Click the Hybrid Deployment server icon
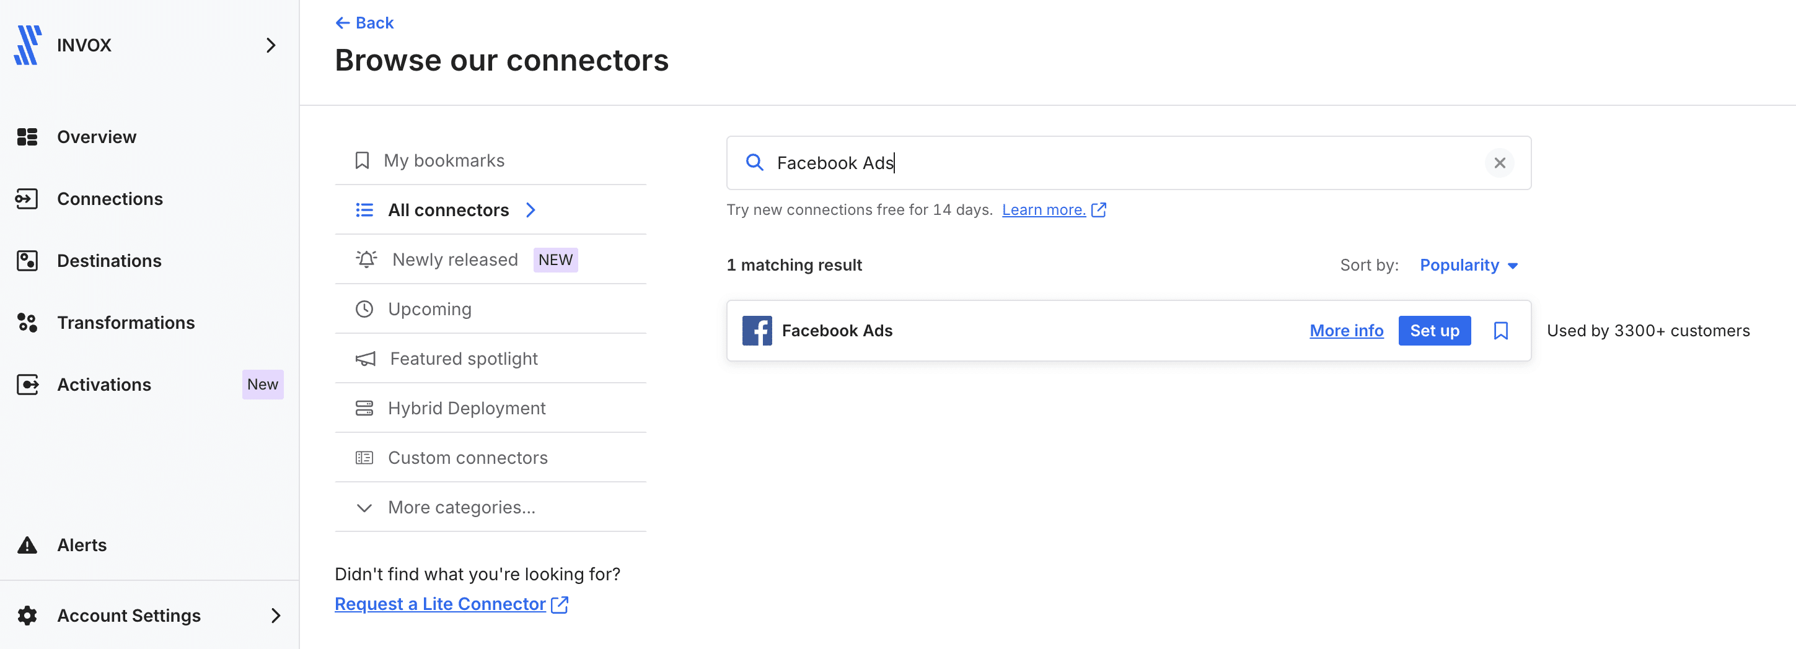Viewport: 1796px width, 649px height. (364, 408)
